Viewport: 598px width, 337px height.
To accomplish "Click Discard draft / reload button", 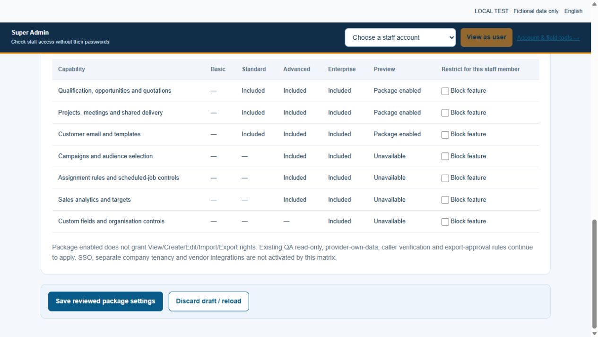I will pos(208,302).
